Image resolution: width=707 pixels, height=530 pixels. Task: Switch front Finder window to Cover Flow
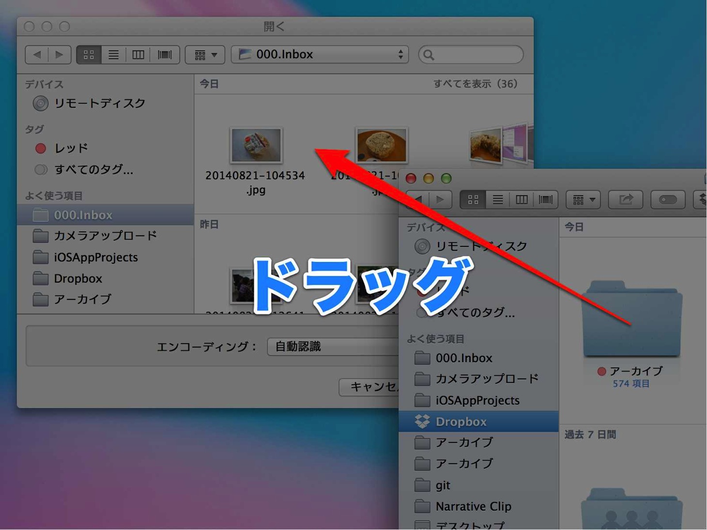click(546, 199)
